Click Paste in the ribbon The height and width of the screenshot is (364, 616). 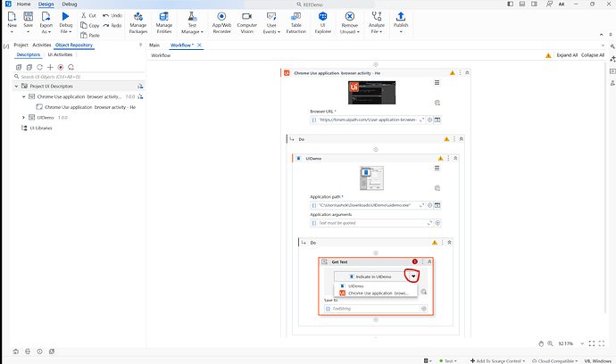click(x=90, y=35)
